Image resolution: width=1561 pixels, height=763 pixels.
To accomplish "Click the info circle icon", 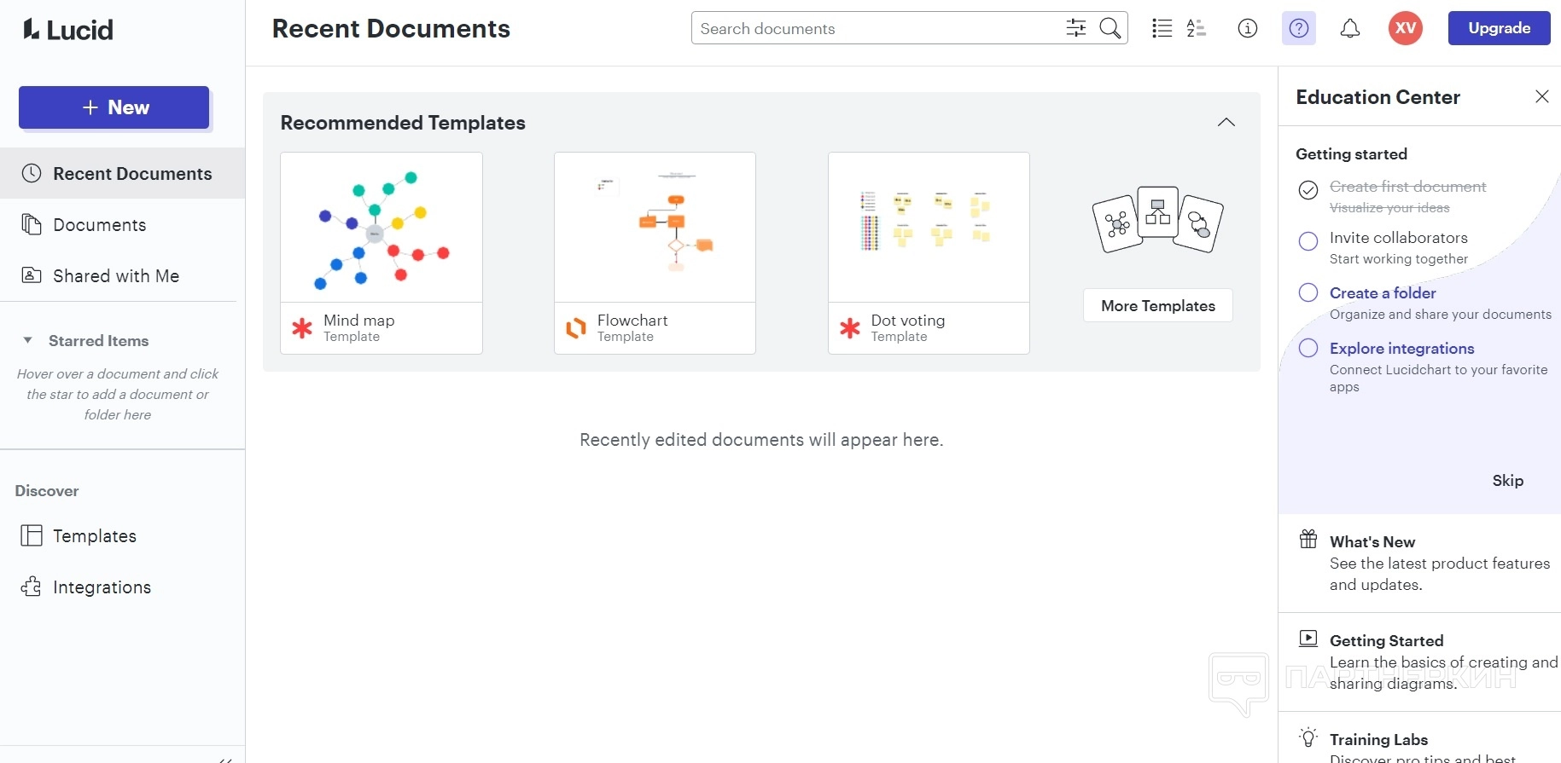I will [1248, 28].
